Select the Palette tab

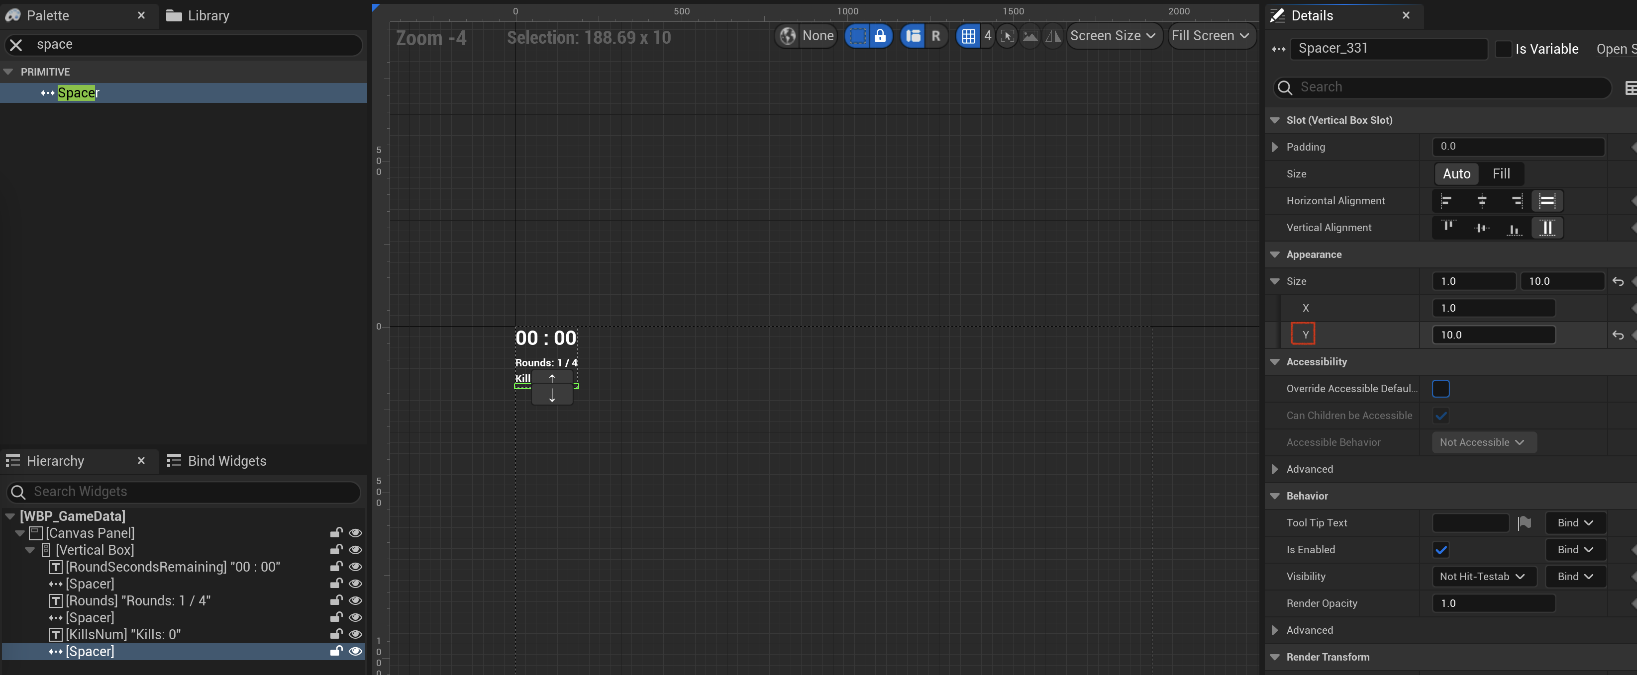click(48, 15)
